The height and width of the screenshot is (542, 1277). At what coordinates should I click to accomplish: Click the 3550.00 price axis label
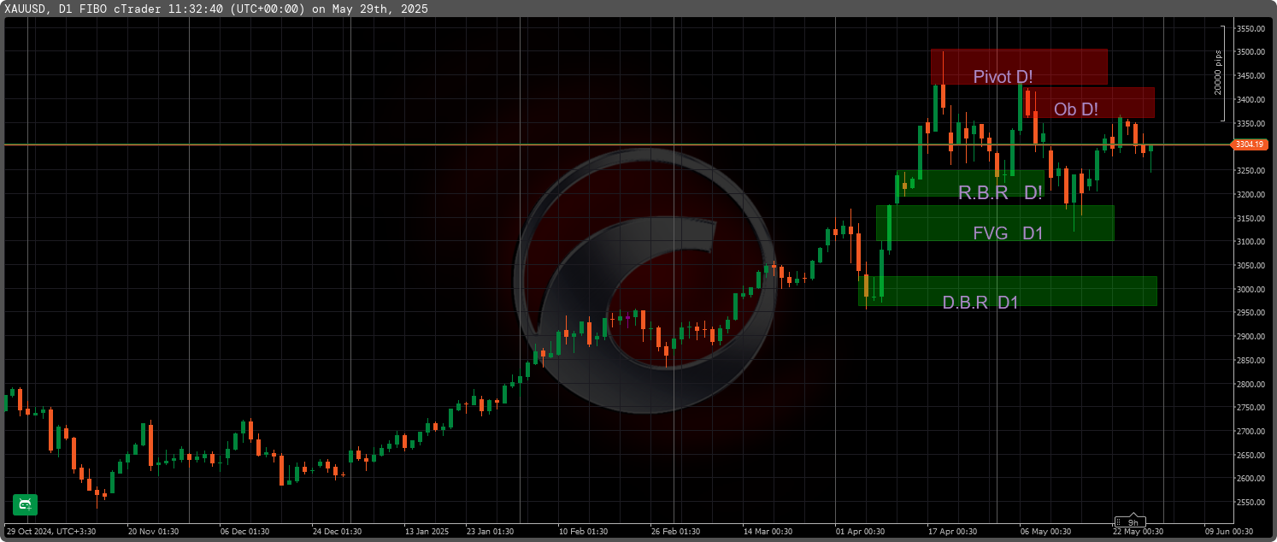tap(1250, 29)
